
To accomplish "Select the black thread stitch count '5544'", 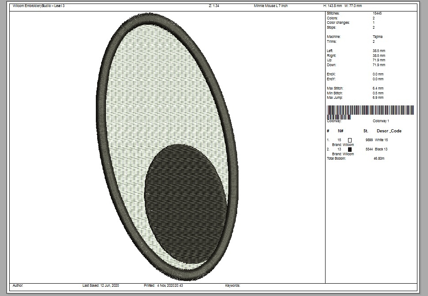I will (x=369, y=150).
